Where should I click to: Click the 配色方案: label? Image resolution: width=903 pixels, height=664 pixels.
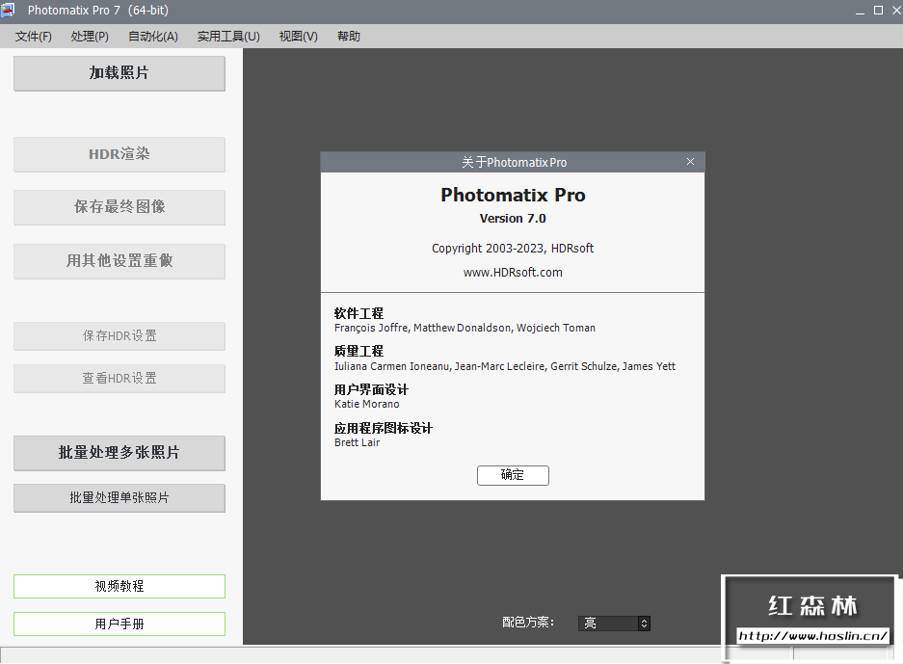tap(528, 623)
